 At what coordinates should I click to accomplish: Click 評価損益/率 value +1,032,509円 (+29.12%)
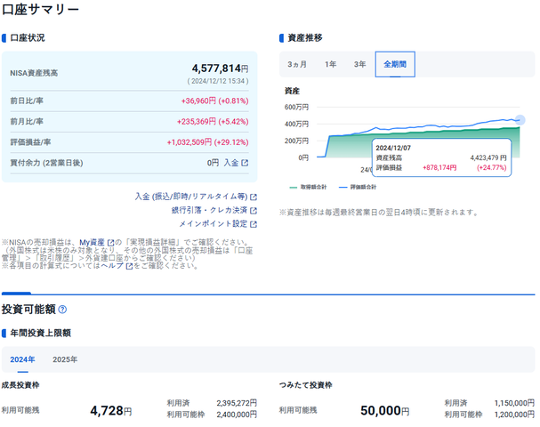[x=207, y=142]
